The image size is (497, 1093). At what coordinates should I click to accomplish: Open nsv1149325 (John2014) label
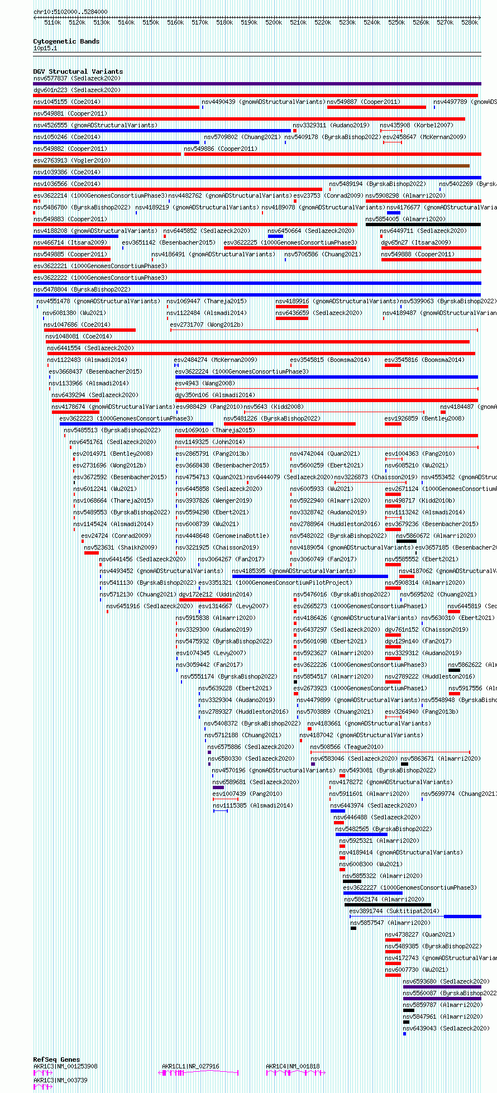point(211,442)
